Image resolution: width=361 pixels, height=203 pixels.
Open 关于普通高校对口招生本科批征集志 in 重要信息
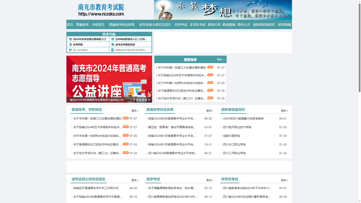tap(182, 91)
